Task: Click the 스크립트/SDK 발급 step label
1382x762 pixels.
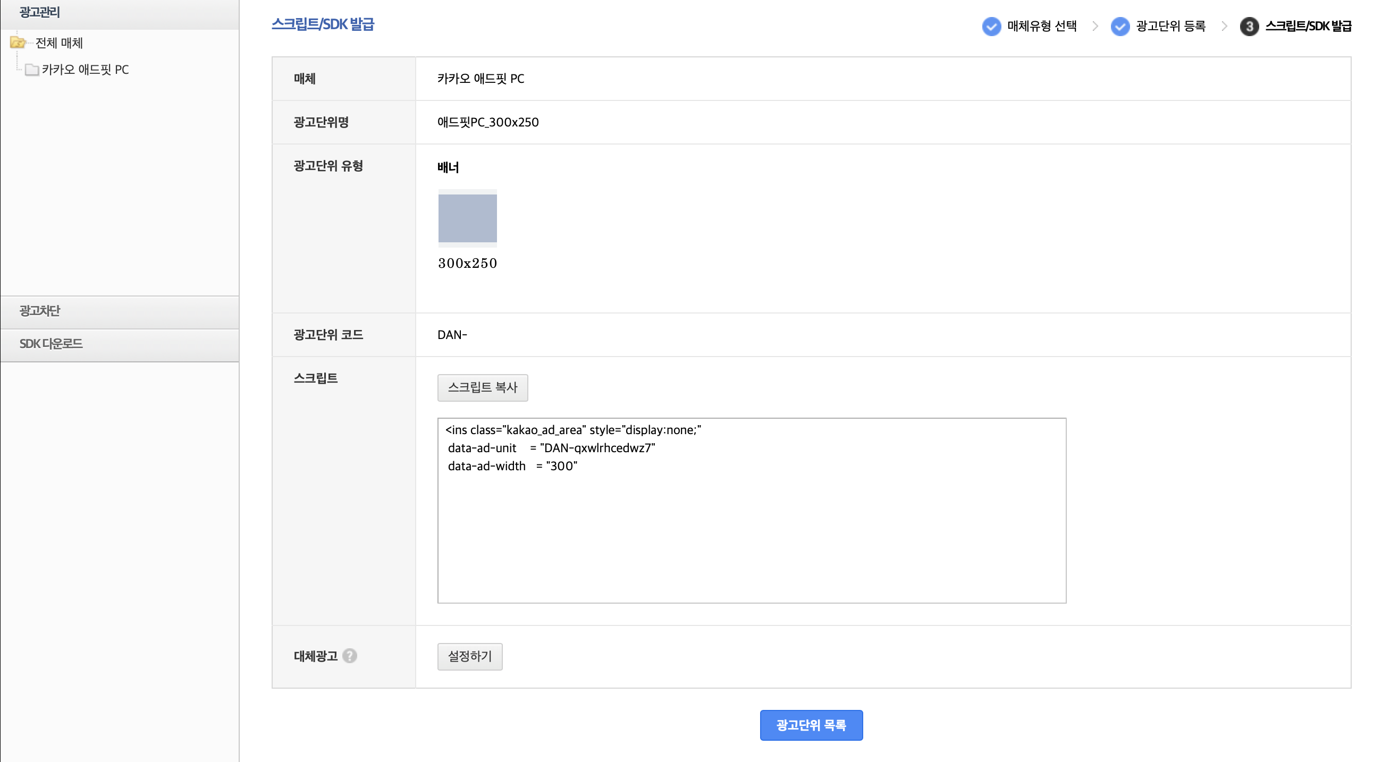Action: coord(1308,26)
